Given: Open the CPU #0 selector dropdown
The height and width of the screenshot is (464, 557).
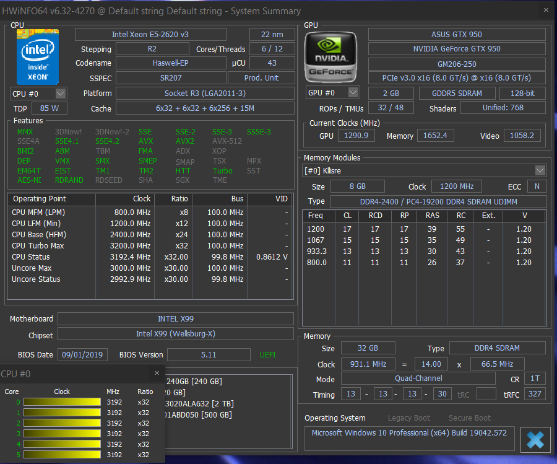Looking at the screenshot, I should [61, 94].
